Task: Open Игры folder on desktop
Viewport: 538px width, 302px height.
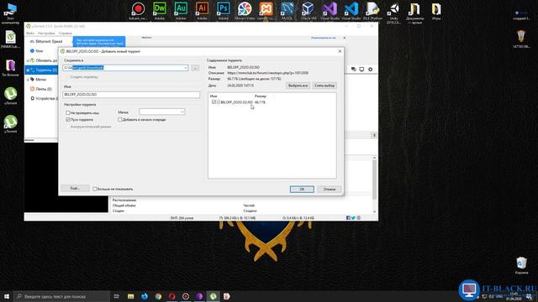Action: (436, 10)
